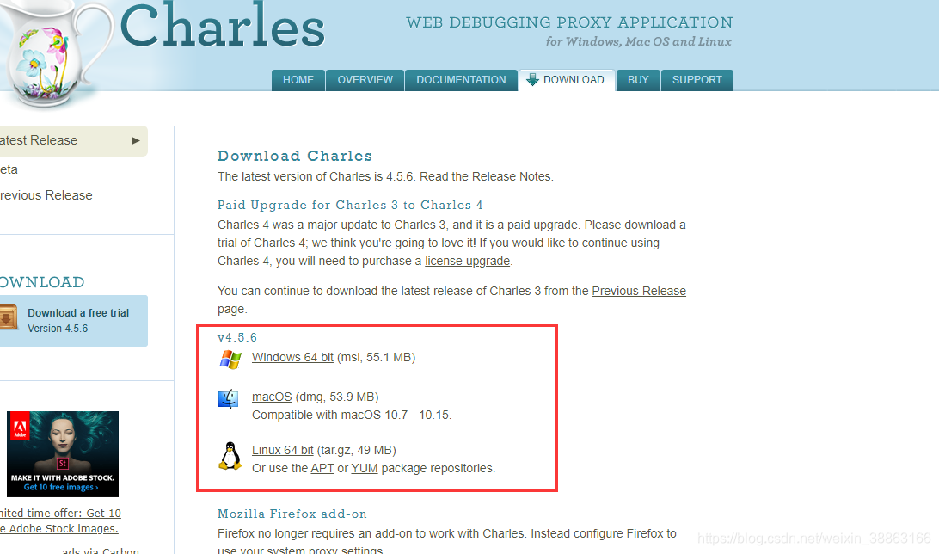The image size is (939, 554).
Task: Click the sidebar DOWNLOAD heading
Action: [x=42, y=282]
